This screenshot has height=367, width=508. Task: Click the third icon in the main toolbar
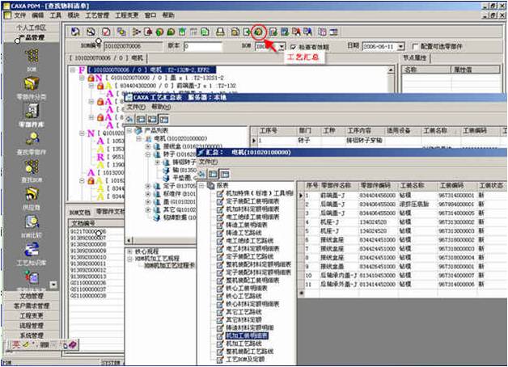click(106, 32)
